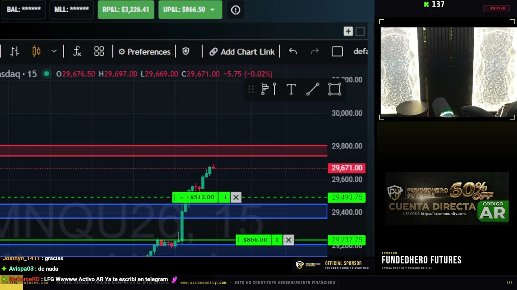Click the 29,493.75 order price label
Image resolution: width=517 pixels, height=290 pixels.
(x=347, y=197)
